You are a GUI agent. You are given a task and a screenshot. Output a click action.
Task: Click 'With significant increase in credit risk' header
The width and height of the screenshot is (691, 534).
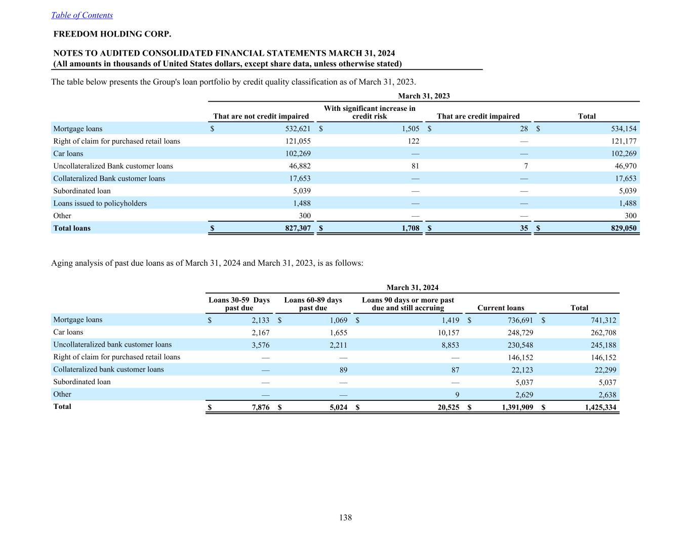coord(369,112)
